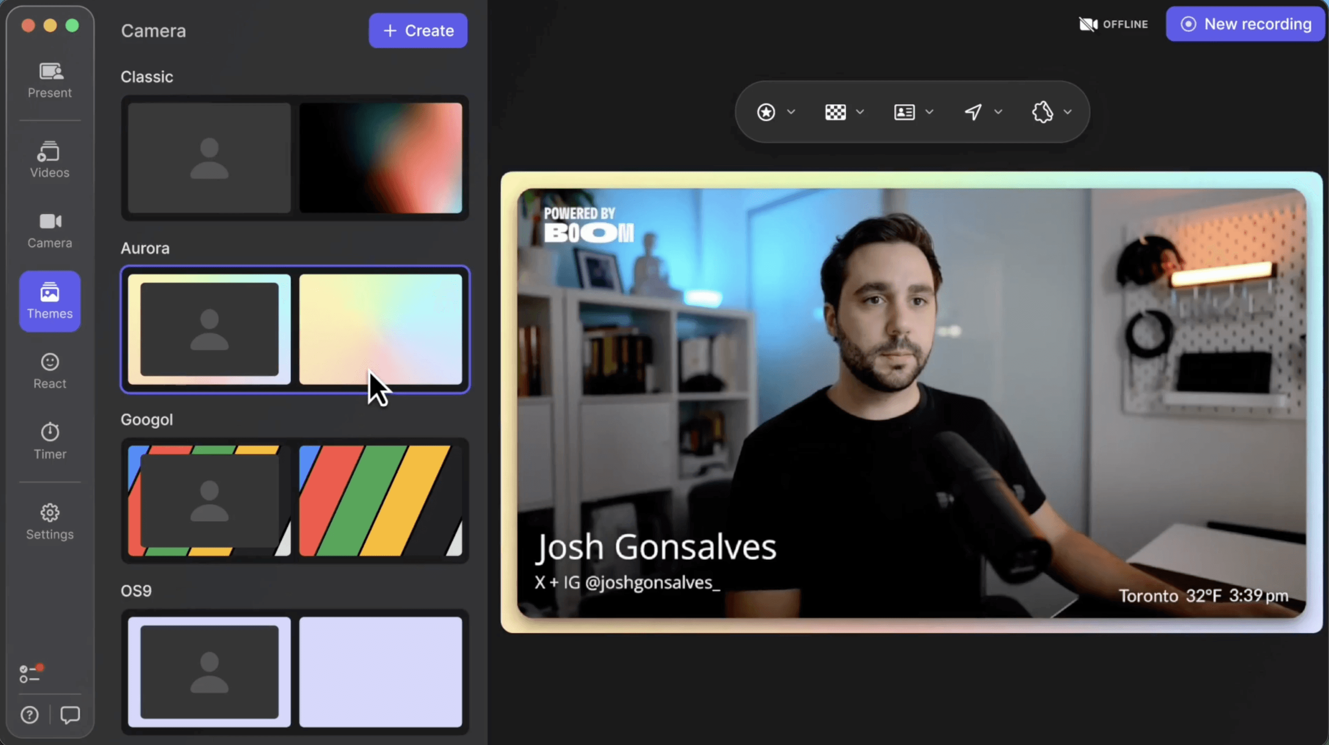Open the Settings gear in the sidebar
The image size is (1329, 745).
click(50, 521)
